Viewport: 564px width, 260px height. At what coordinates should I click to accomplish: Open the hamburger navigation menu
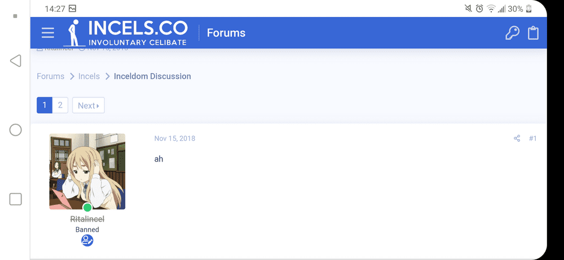tap(48, 33)
